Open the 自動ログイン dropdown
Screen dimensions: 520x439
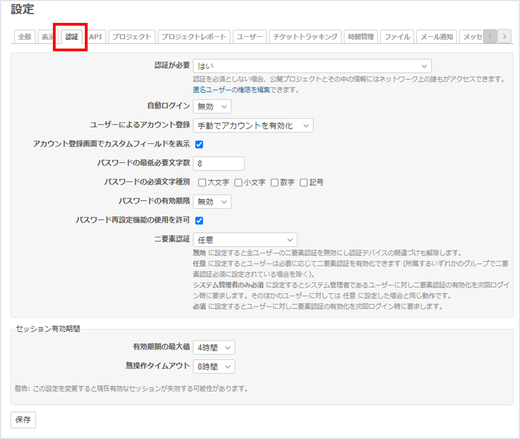coord(212,107)
